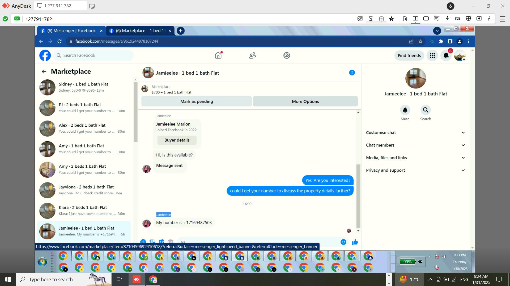Screen dimensions: 510x286
Task: Mute this conversation's notifications
Action: 405,110
